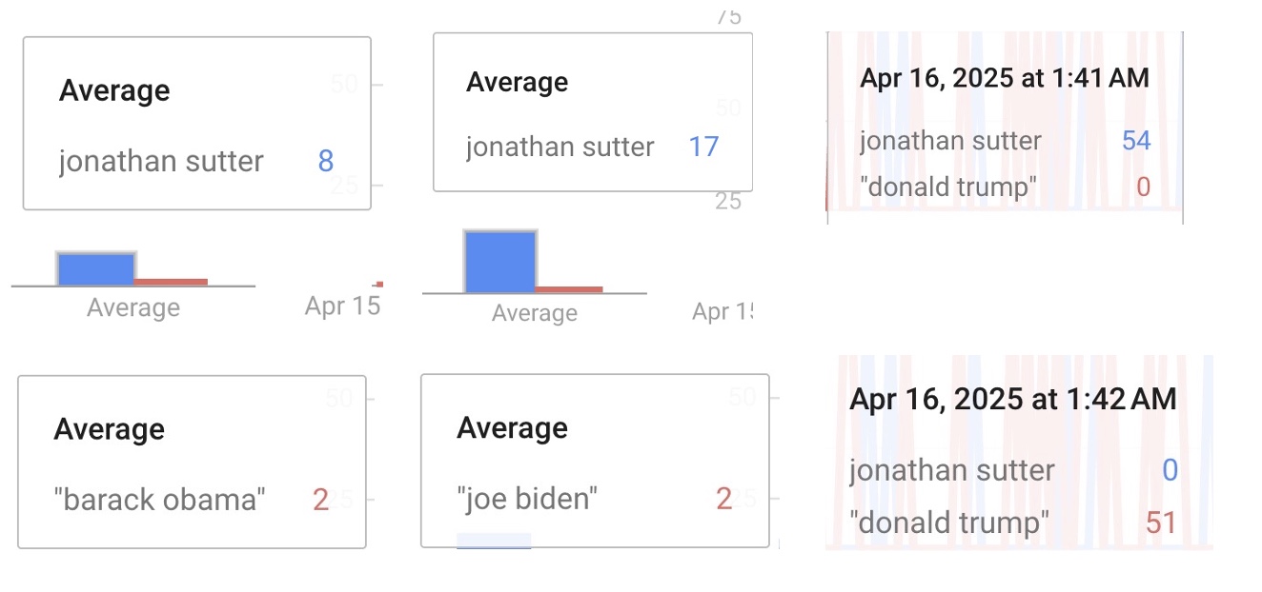The width and height of the screenshot is (1262, 592).
Task: Click the pale blue strip under "joe biden"
Action: [494, 541]
